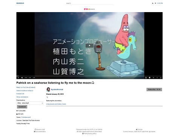
Task: Click the Download button
Action: pos(22,107)
